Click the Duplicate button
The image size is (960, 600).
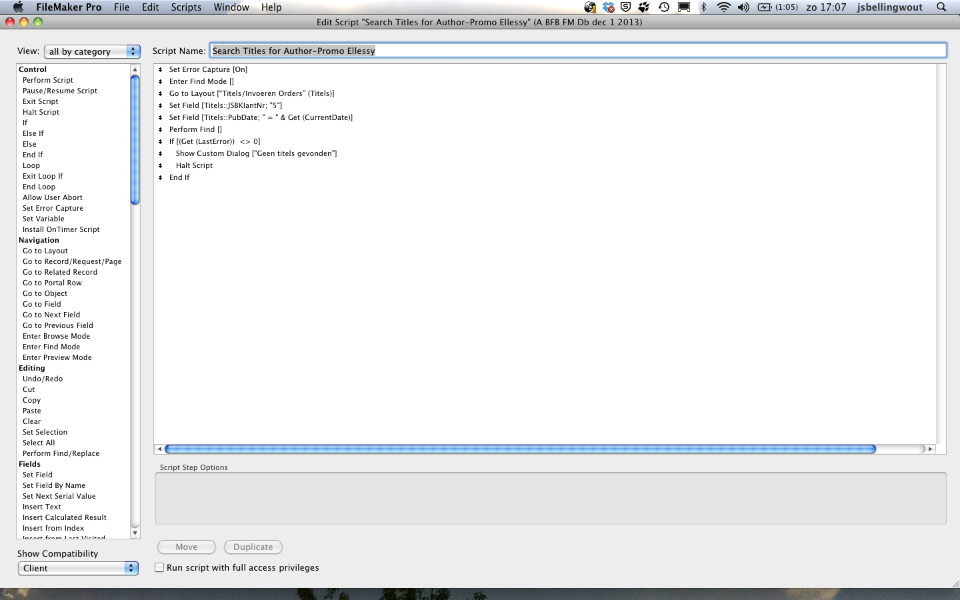point(253,547)
